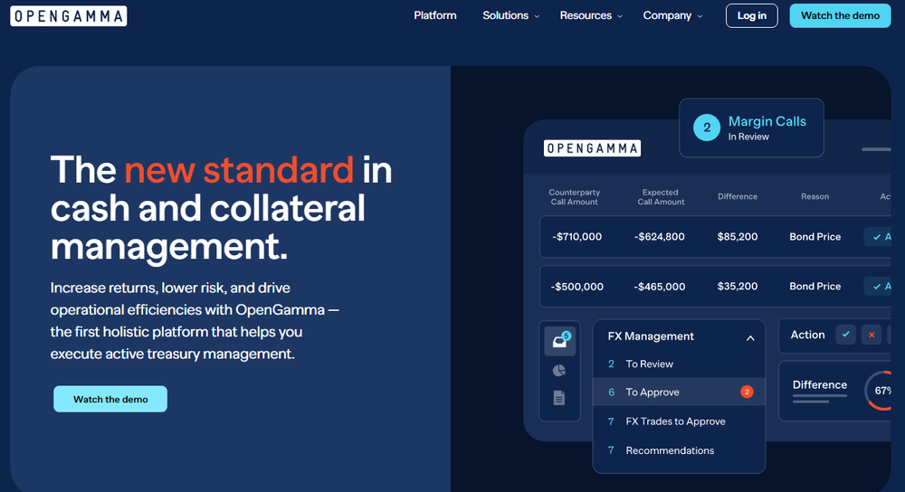Click Bond Price in the -$710,000 row
This screenshot has width=905, height=492.
pyautogui.click(x=815, y=236)
